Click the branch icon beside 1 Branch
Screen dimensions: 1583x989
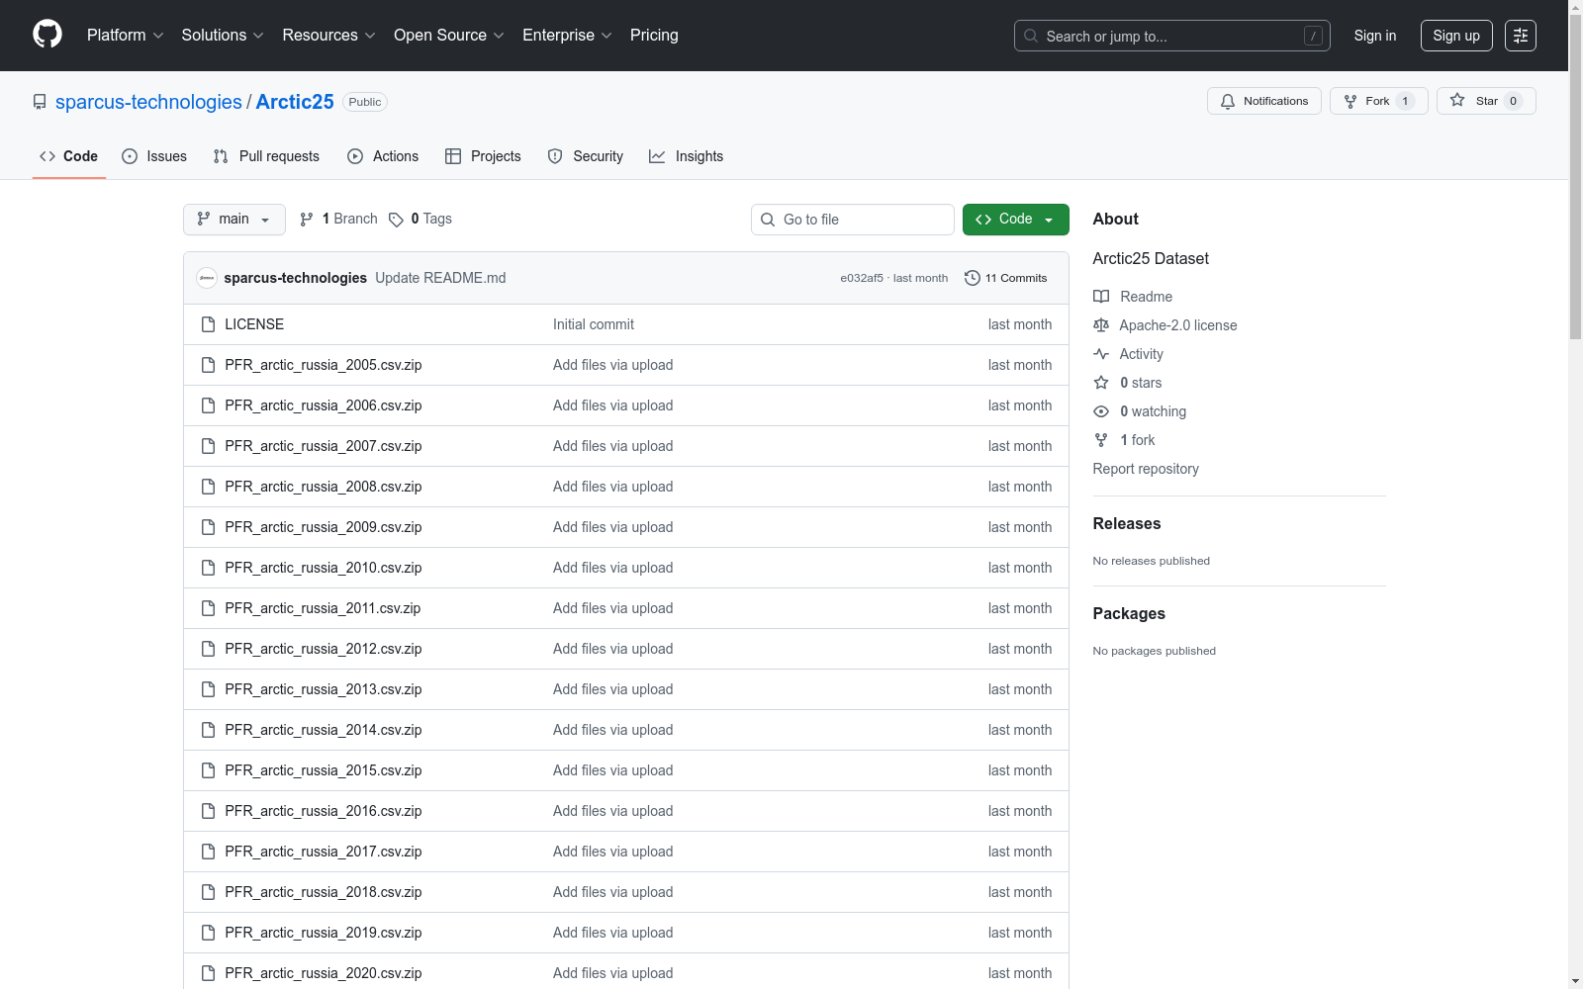[307, 220]
